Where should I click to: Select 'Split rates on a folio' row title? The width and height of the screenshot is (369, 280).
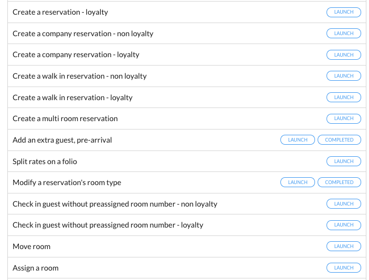pyautogui.click(x=45, y=161)
